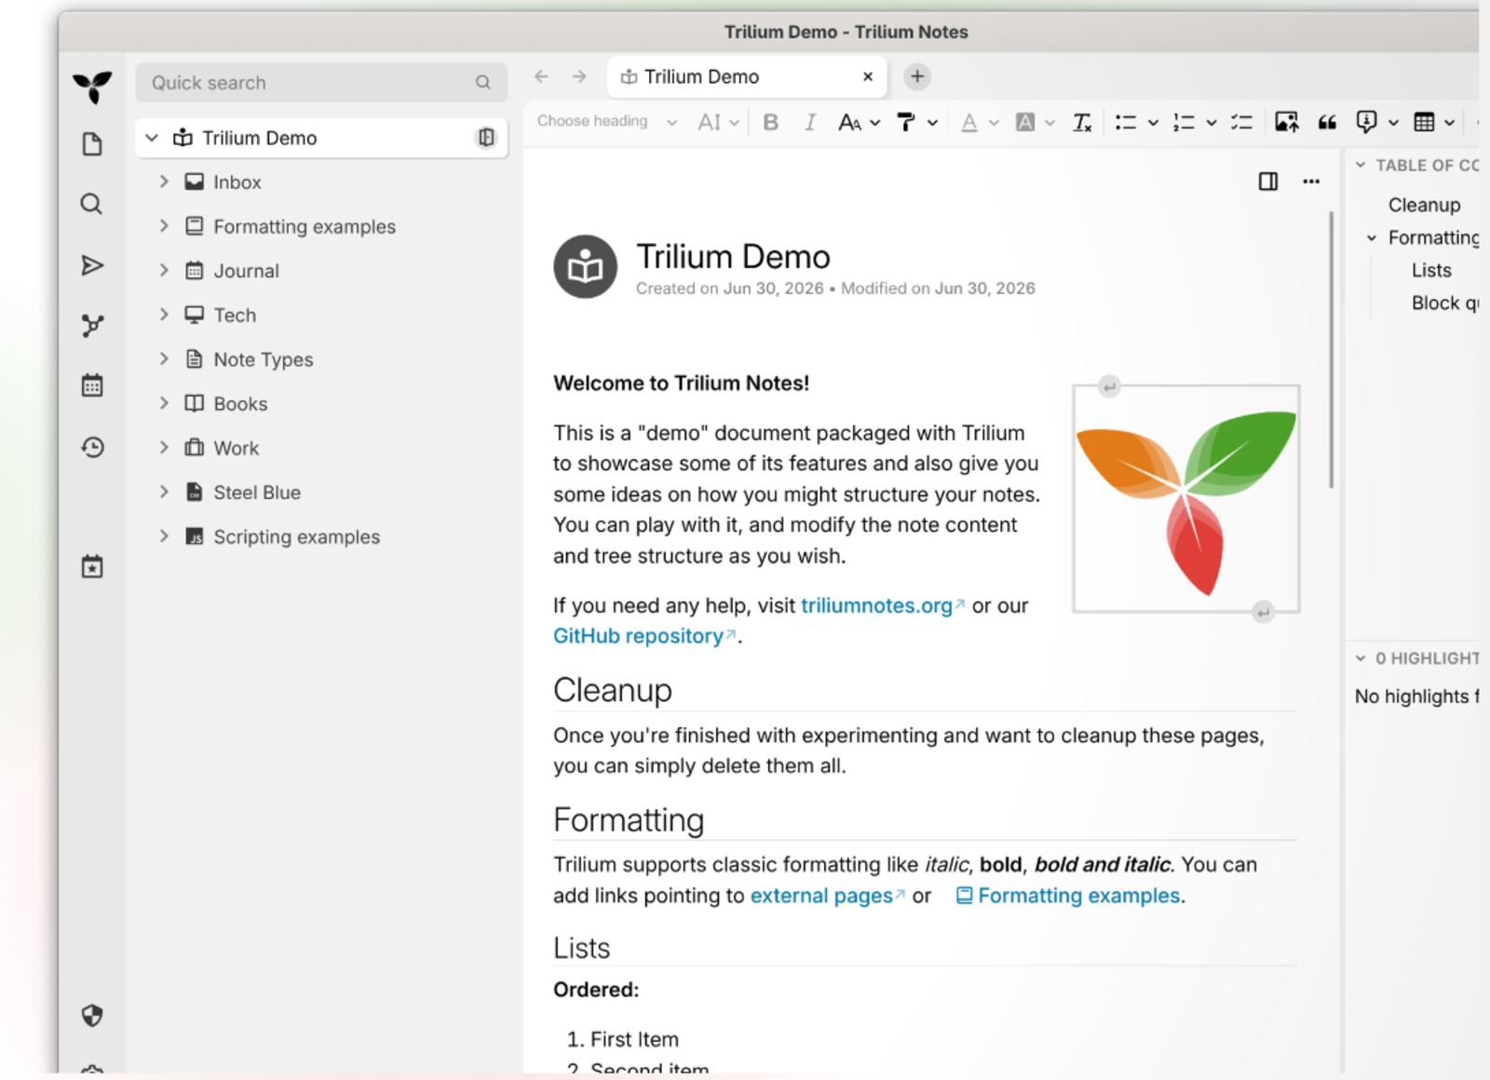Close the Trilium Demo tab
This screenshot has width=1490, height=1080.
868,77
